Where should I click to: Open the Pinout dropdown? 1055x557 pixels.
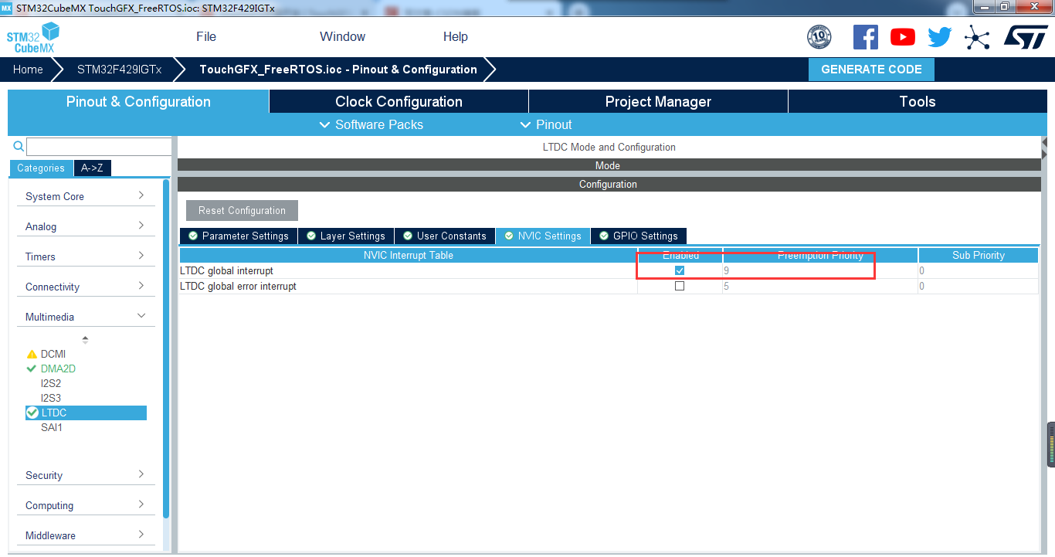click(x=547, y=124)
